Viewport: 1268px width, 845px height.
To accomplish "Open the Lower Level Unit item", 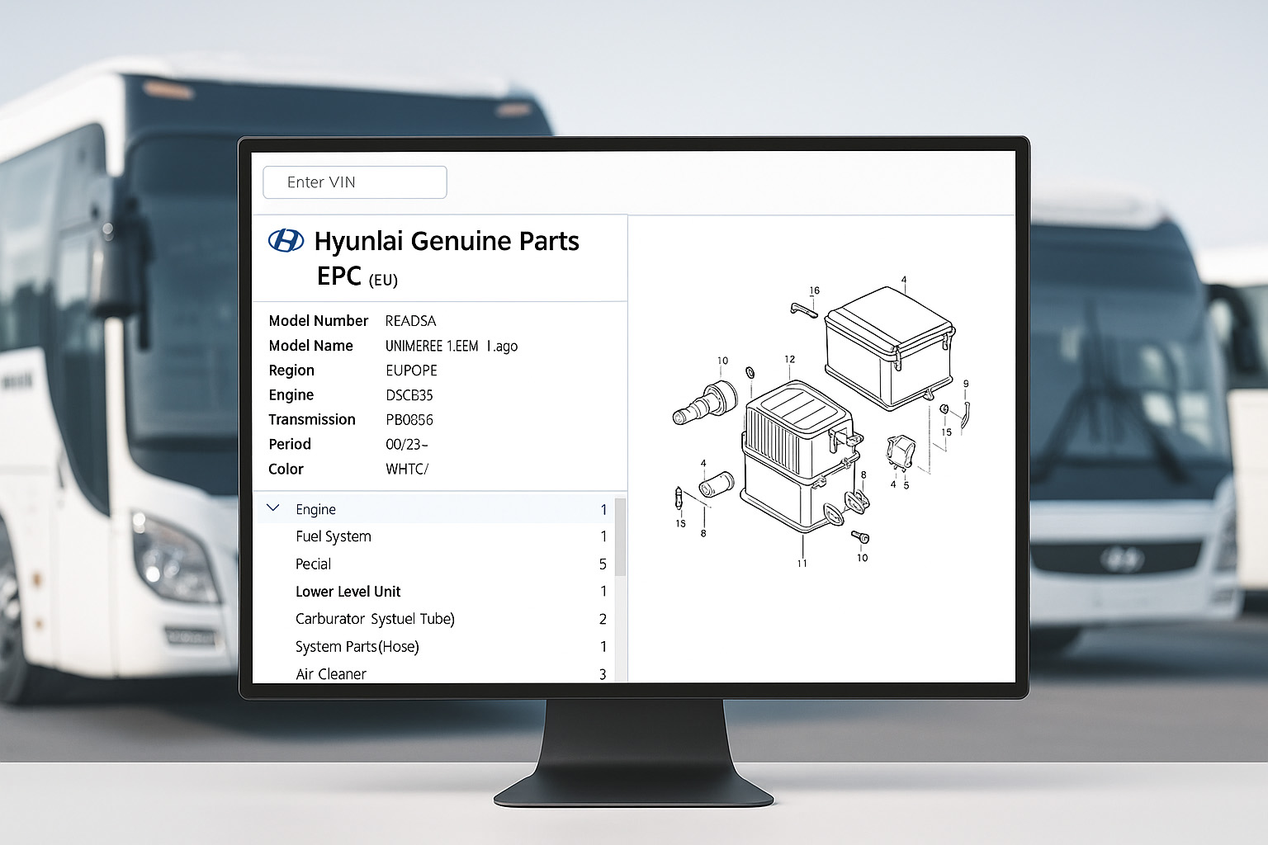I will (348, 592).
